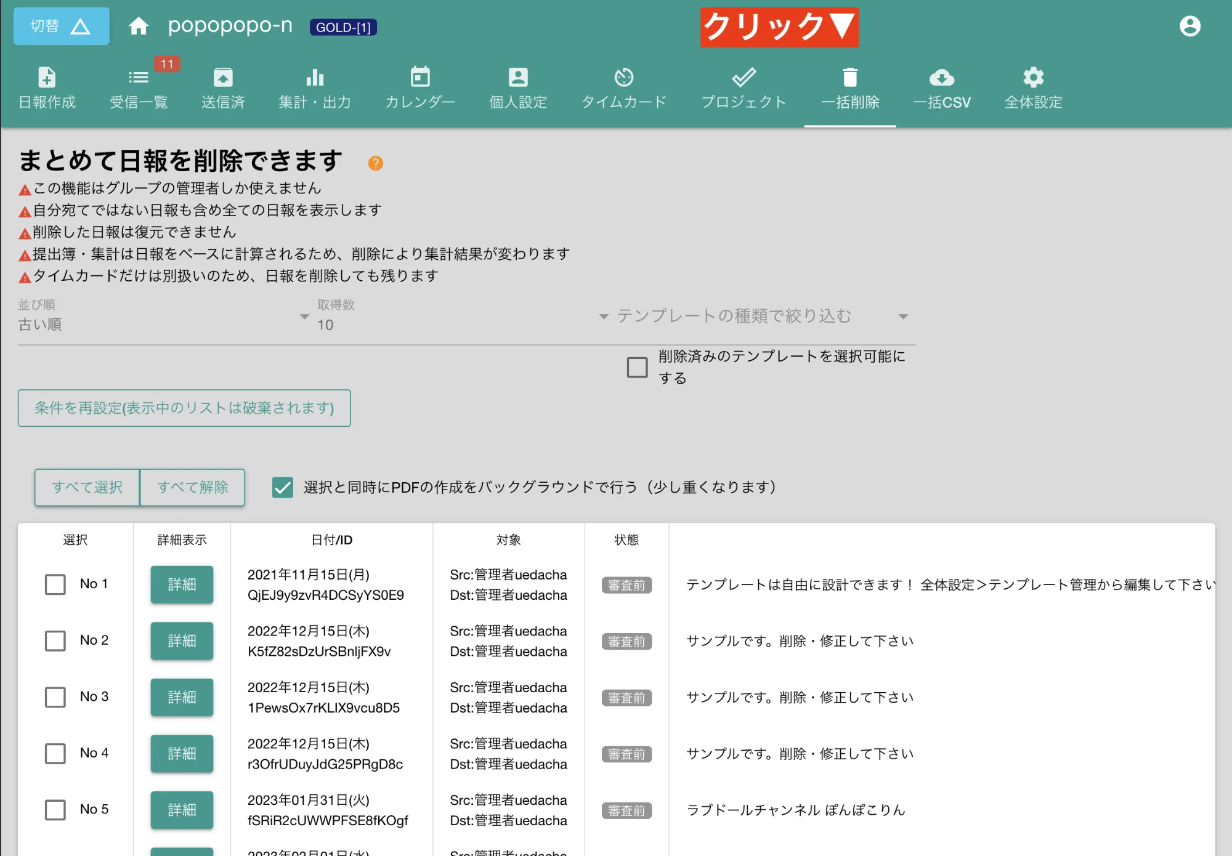The image size is (1232, 856).
Task: Enable 削除済みのテンプレート selection checkbox
Action: point(637,366)
